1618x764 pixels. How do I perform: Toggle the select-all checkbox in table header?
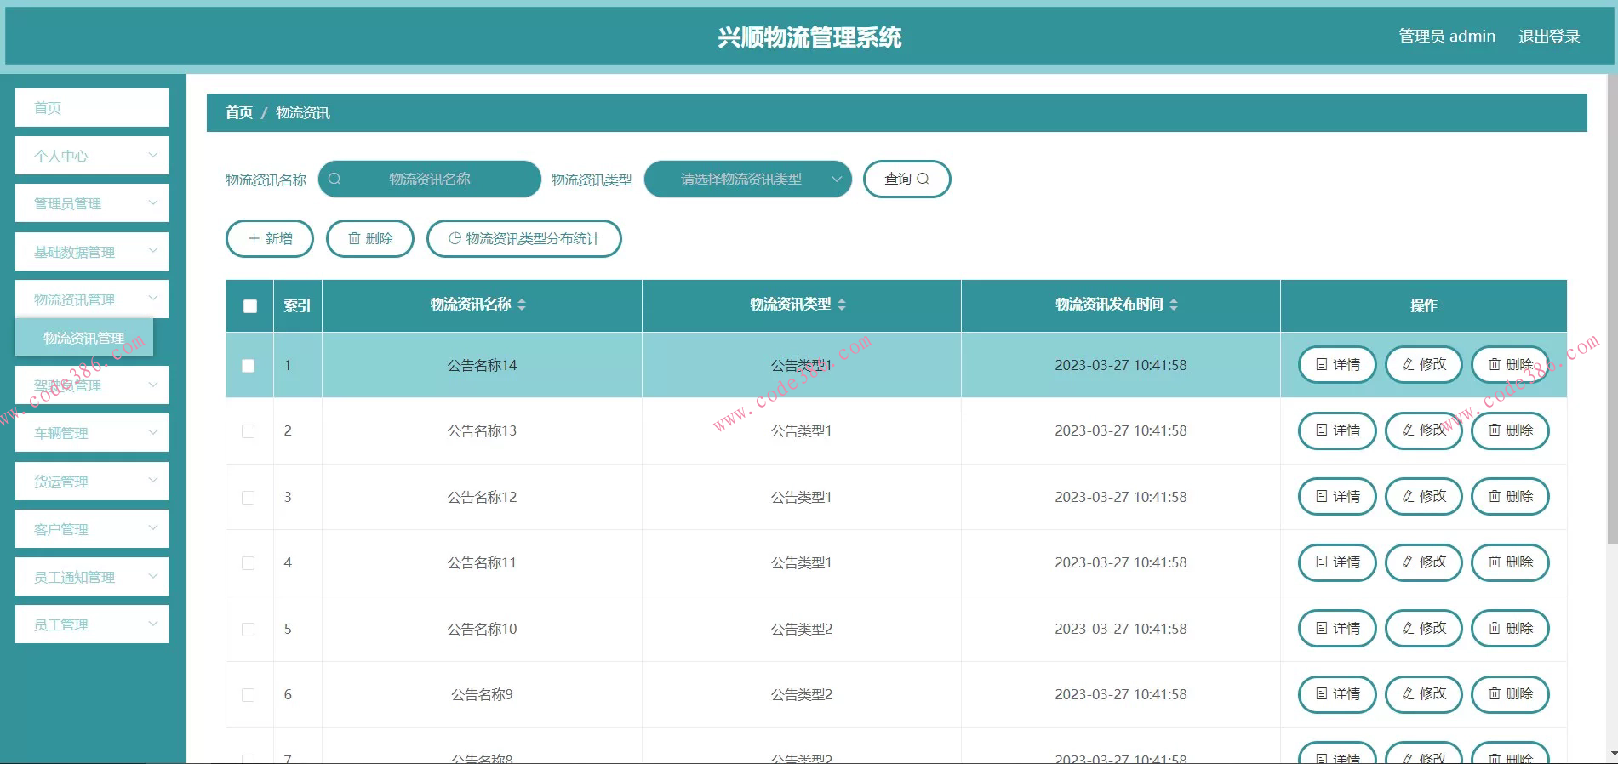coord(250,306)
